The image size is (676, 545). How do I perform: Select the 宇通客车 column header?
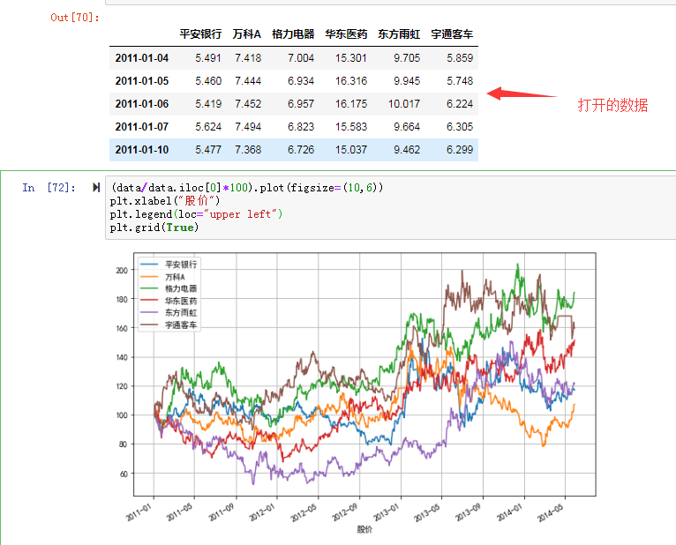pyautogui.click(x=452, y=34)
